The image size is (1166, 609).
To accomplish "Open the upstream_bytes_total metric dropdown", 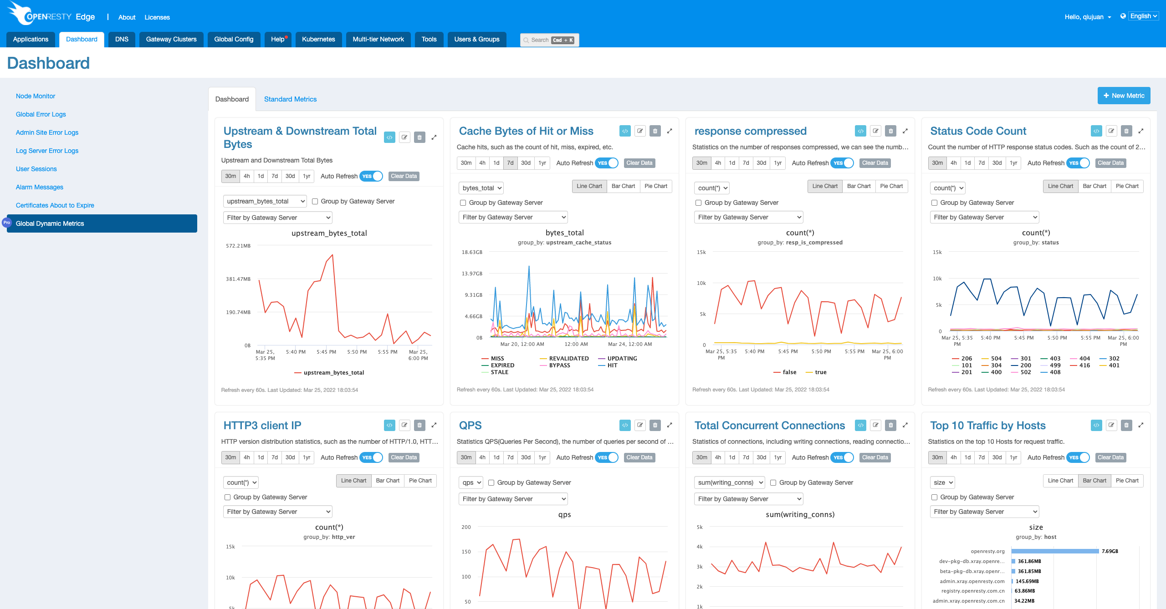I will tap(265, 201).
